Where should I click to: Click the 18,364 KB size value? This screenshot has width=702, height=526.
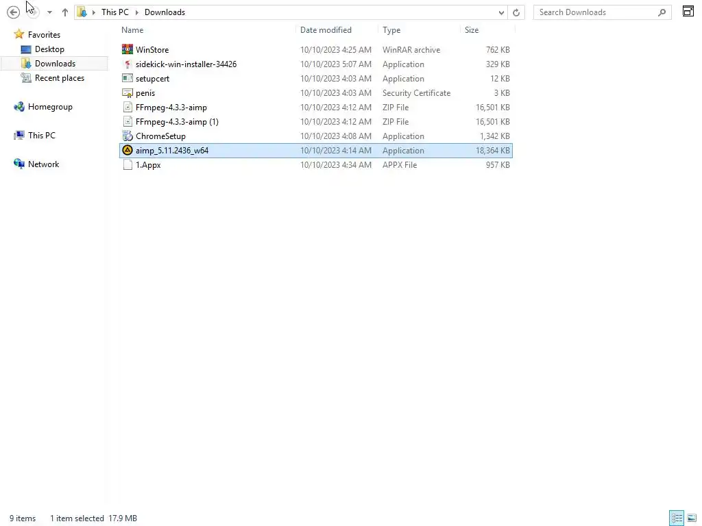point(492,150)
